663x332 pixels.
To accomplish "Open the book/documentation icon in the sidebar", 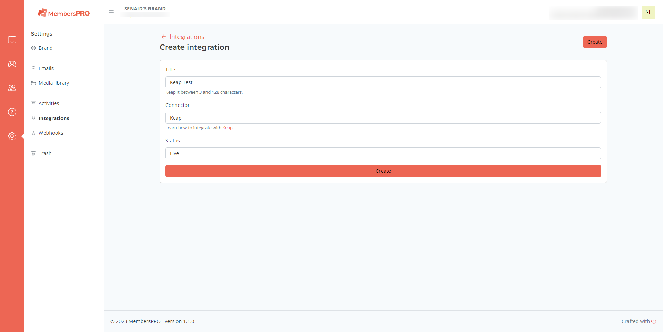I will 12,40.
